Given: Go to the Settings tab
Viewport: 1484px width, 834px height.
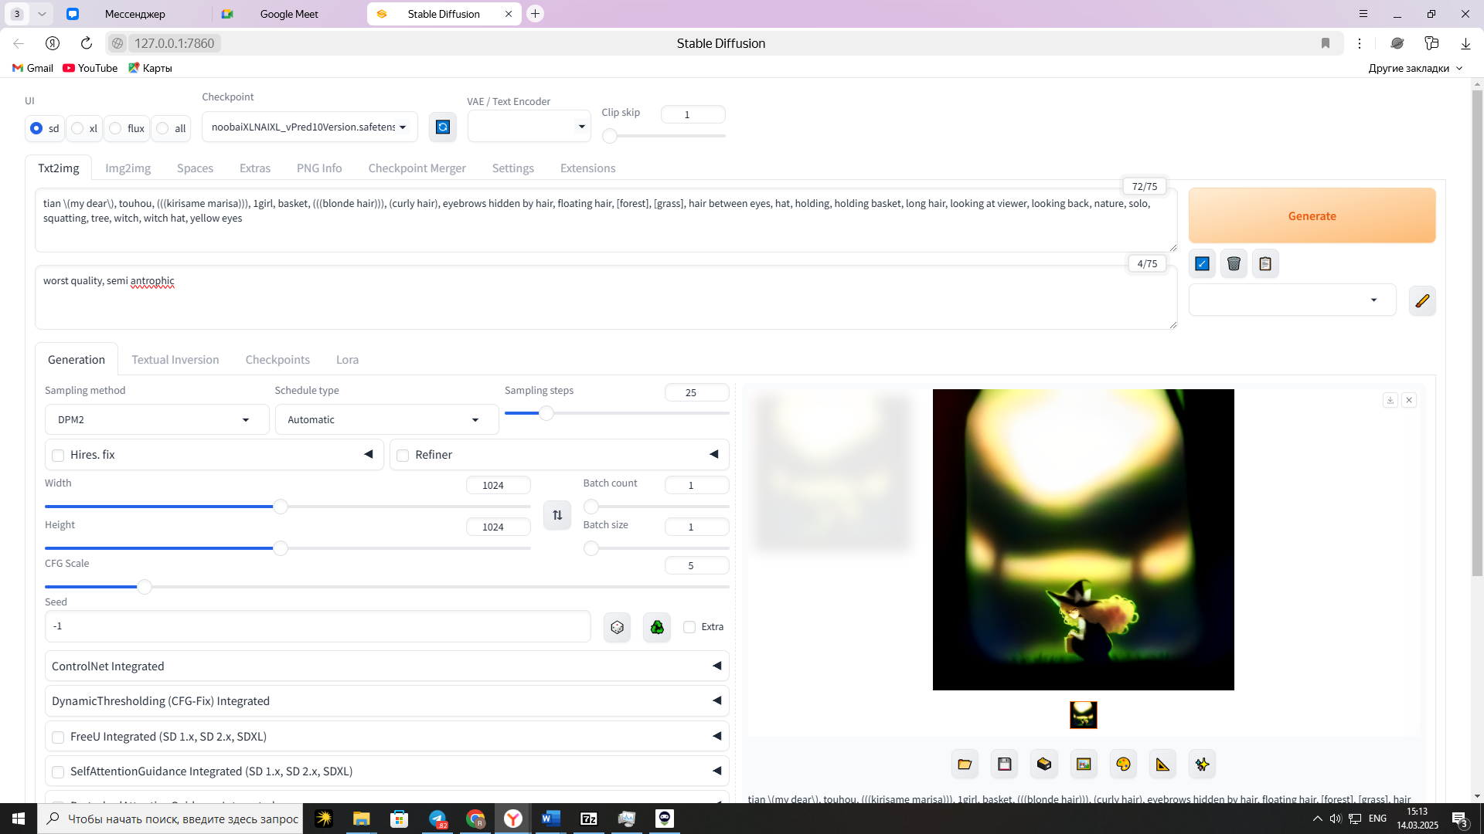Looking at the screenshot, I should [x=513, y=168].
